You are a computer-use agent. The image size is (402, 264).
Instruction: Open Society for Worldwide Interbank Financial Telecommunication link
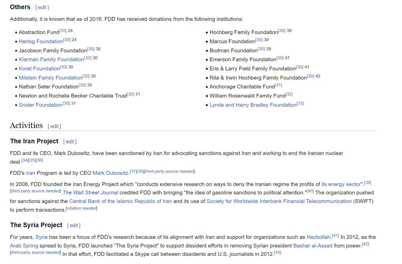pos(279,201)
